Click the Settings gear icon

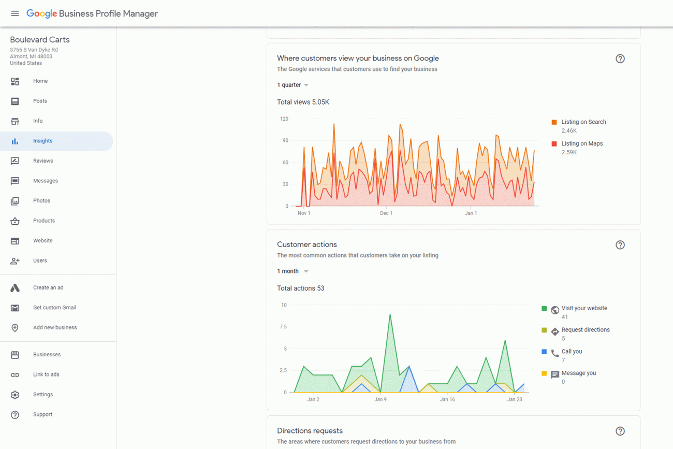click(x=15, y=395)
